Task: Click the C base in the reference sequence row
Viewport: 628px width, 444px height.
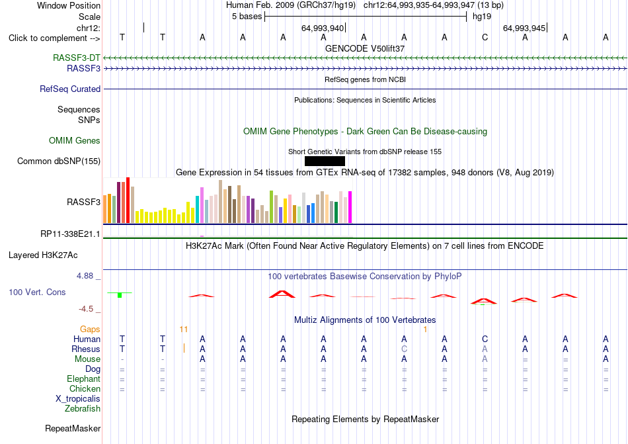Action: (485, 38)
